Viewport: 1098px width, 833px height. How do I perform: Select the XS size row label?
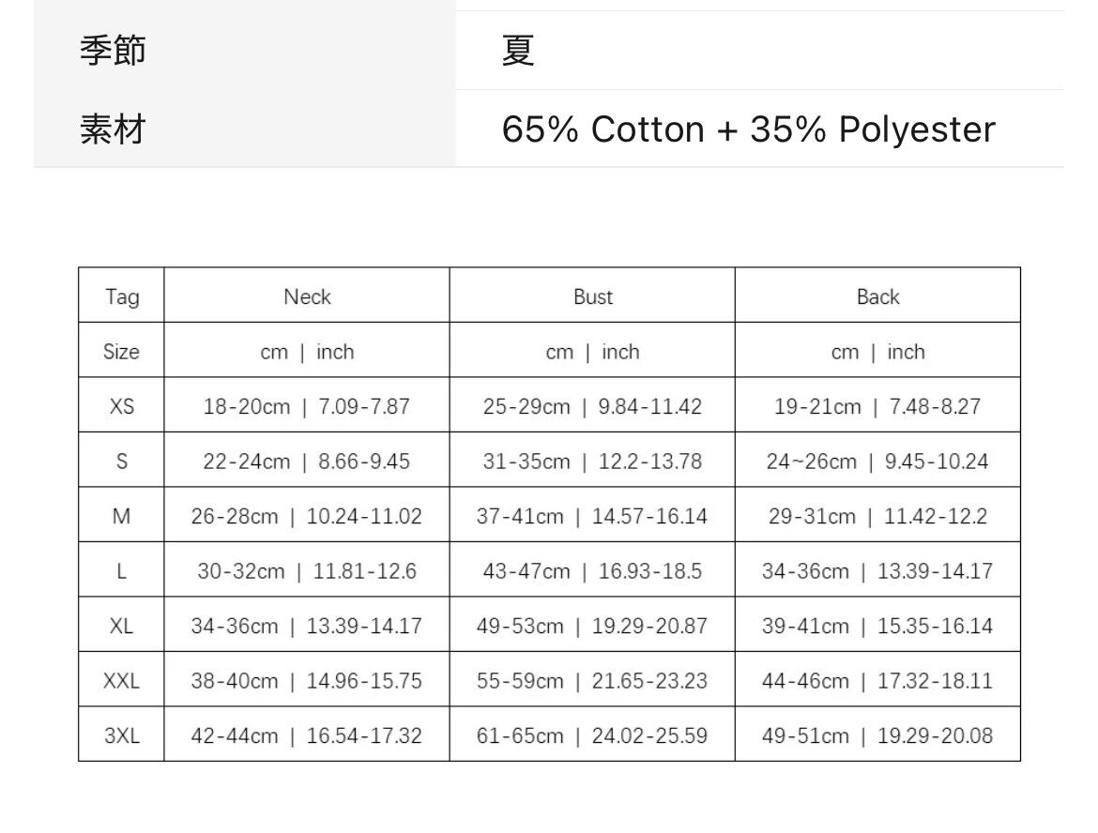pos(121,406)
